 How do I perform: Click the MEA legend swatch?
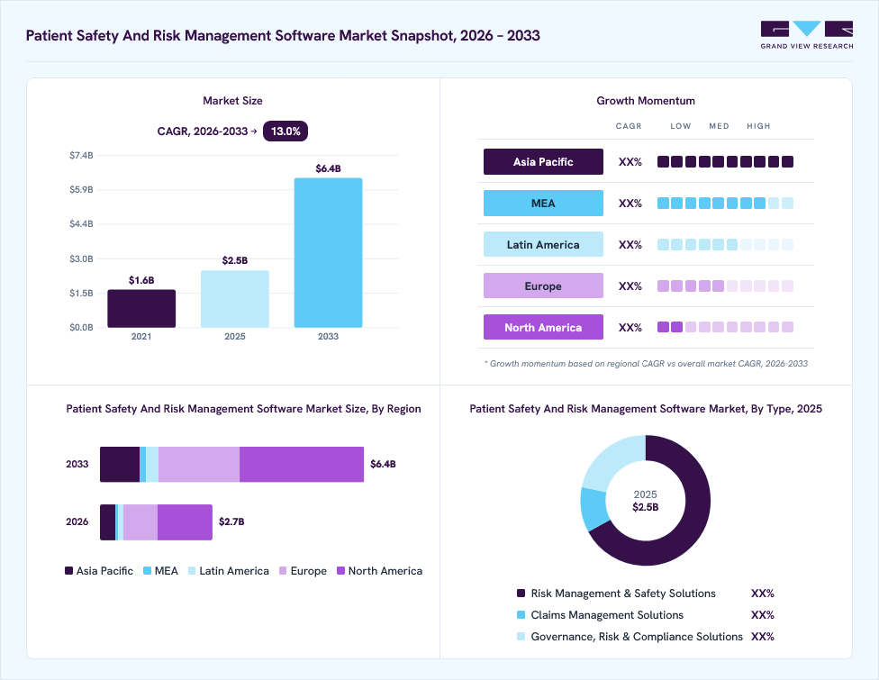pos(148,571)
